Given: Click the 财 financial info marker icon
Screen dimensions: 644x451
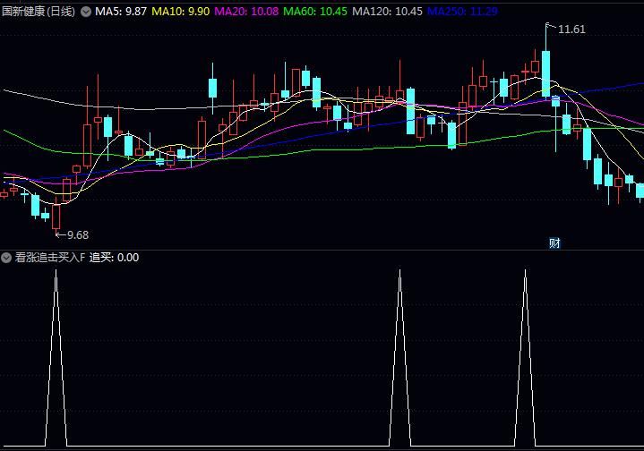Looking at the screenshot, I should (x=554, y=243).
